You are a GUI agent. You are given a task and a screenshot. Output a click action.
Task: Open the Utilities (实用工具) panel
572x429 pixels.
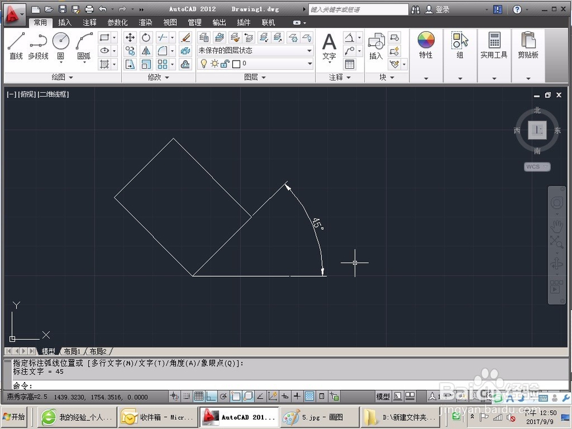494,45
